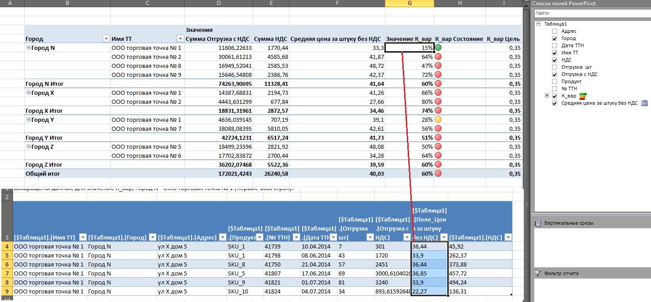Check the Продукт field checkbox
Viewport: 651px width, 302px height.
[554, 81]
